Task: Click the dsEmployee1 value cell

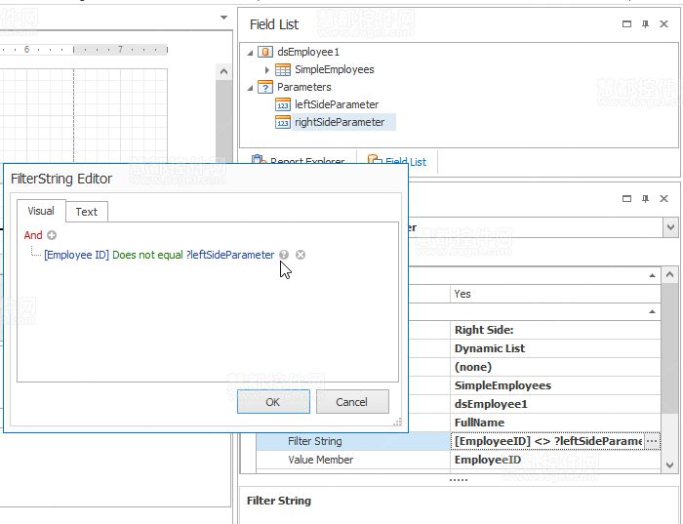Action: coord(555,404)
